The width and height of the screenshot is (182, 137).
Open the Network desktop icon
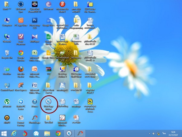(x=7, y=38)
